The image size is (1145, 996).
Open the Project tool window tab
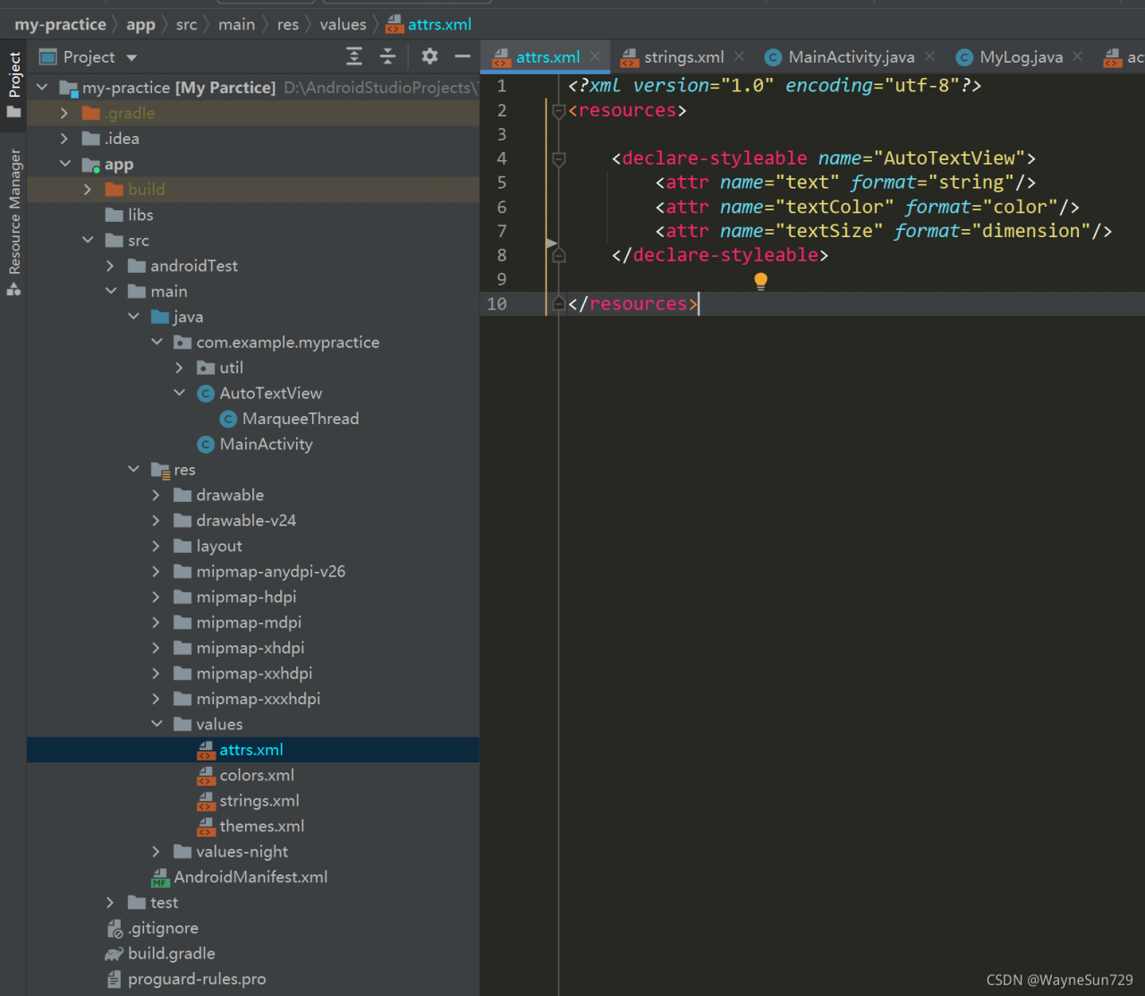coord(14,85)
